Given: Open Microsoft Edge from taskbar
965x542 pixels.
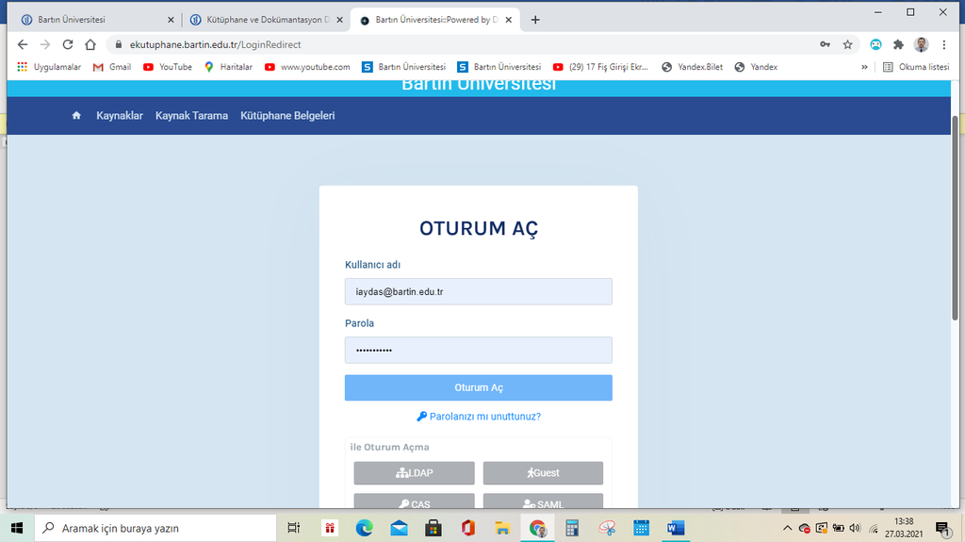Looking at the screenshot, I should click(x=364, y=528).
